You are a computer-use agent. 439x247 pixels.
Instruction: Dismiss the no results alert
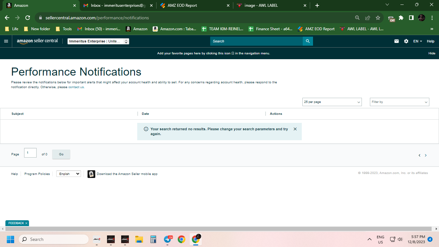tap(295, 129)
